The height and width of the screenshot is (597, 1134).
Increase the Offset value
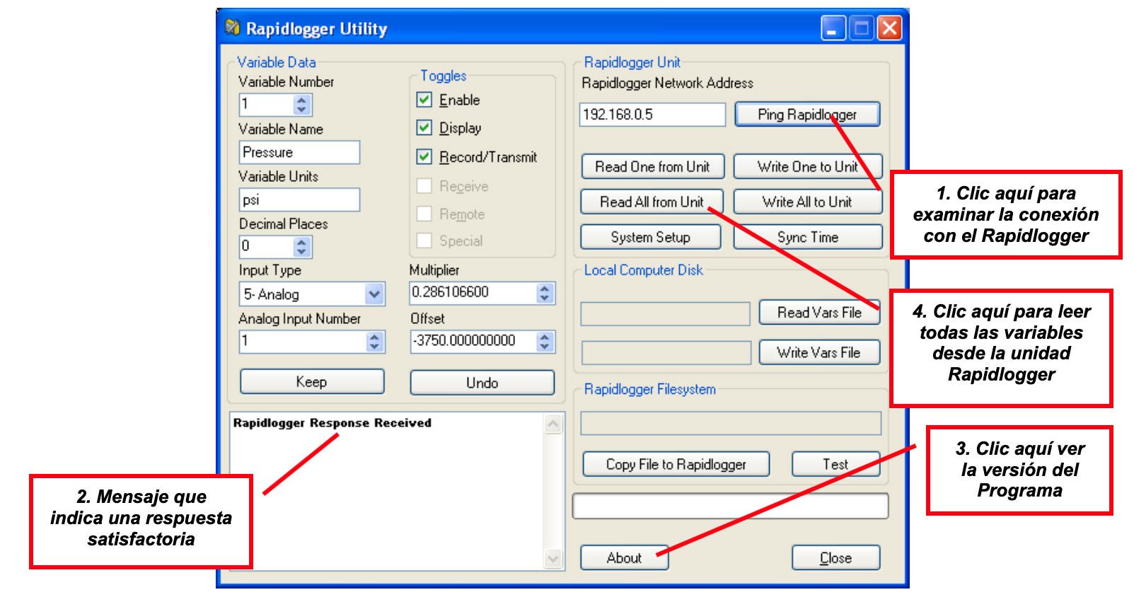tap(545, 337)
